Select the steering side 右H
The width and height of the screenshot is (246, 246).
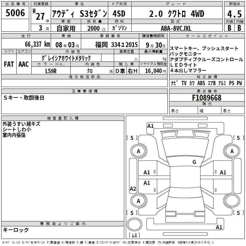(x=133, y=71)
